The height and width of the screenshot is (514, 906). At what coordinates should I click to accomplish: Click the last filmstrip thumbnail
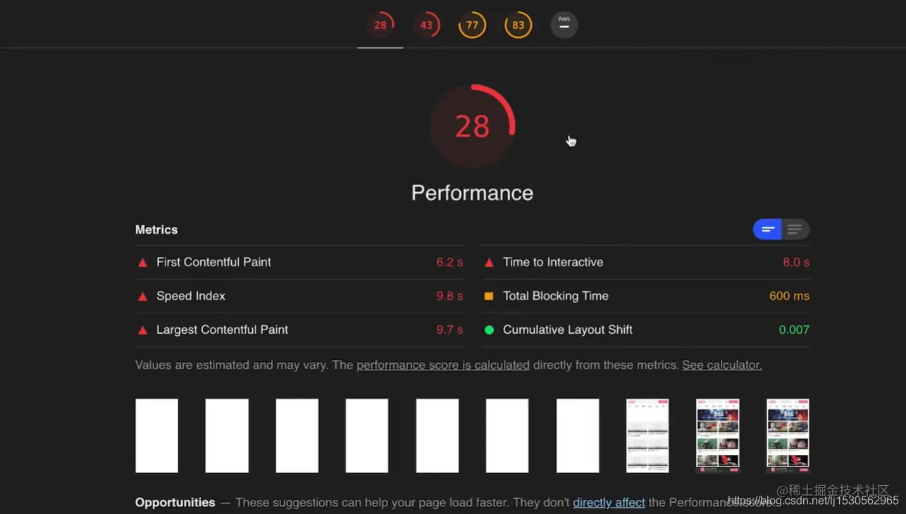(788, 436)
